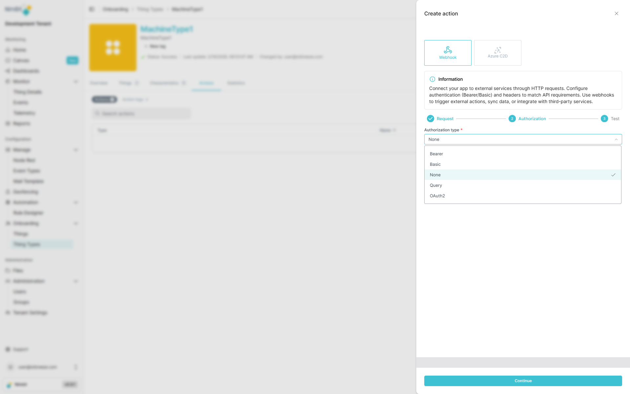Image resolution: width=630 pixels, height=394 pixels.
Task: Click the Information circle icon
Action: (x=432, y=79)
